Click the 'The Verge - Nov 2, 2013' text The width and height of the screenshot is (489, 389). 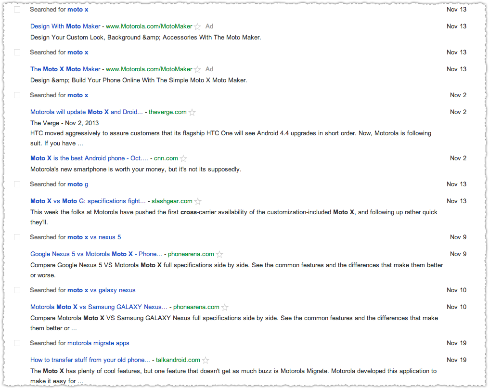click(x=64, y=123)
